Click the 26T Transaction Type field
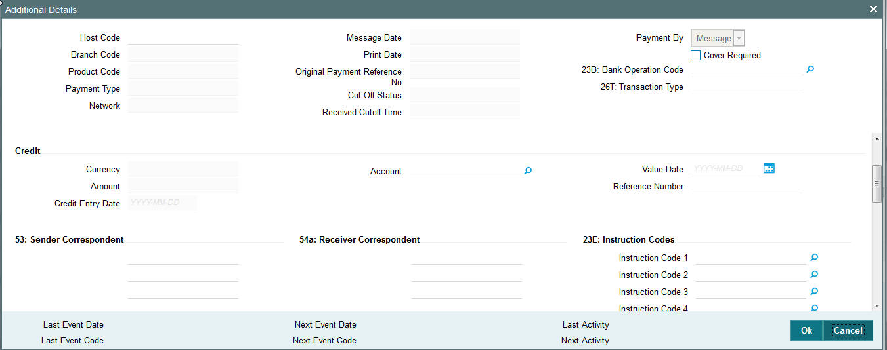The width and height of the screenshot is (887, 350). [746, 87]
